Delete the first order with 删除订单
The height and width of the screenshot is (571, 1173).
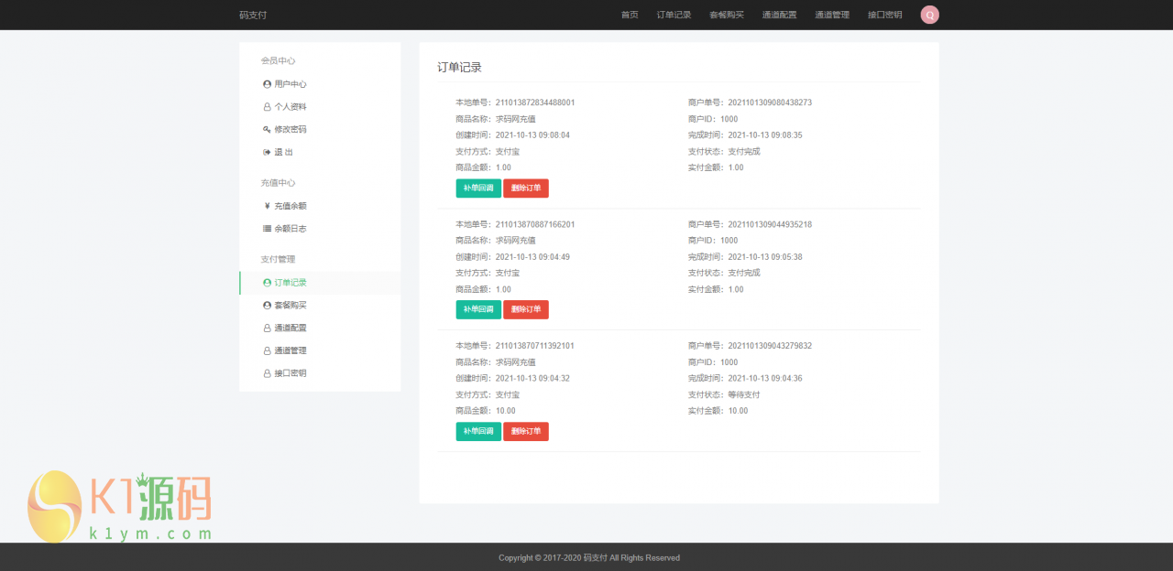tap(525, 188)
